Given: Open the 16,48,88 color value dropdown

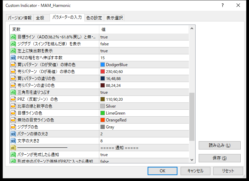Looking at the screenshot, I should coord(144,79).
